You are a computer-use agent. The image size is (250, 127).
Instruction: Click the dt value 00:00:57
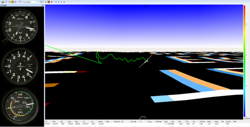coord(85,124)
